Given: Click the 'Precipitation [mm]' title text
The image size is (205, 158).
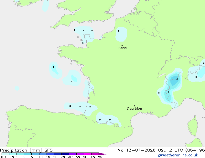Looking at the screenshot, I should coord(21,150).
